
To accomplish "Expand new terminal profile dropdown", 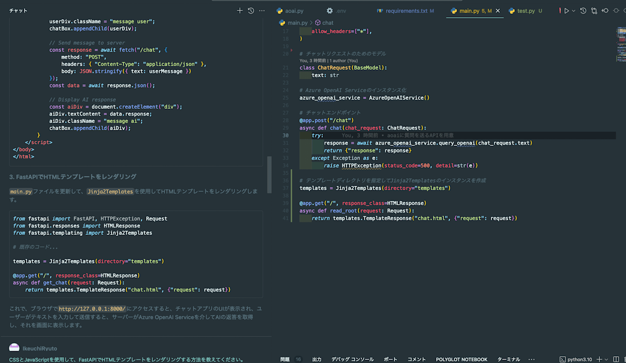I will pos(607,359).
